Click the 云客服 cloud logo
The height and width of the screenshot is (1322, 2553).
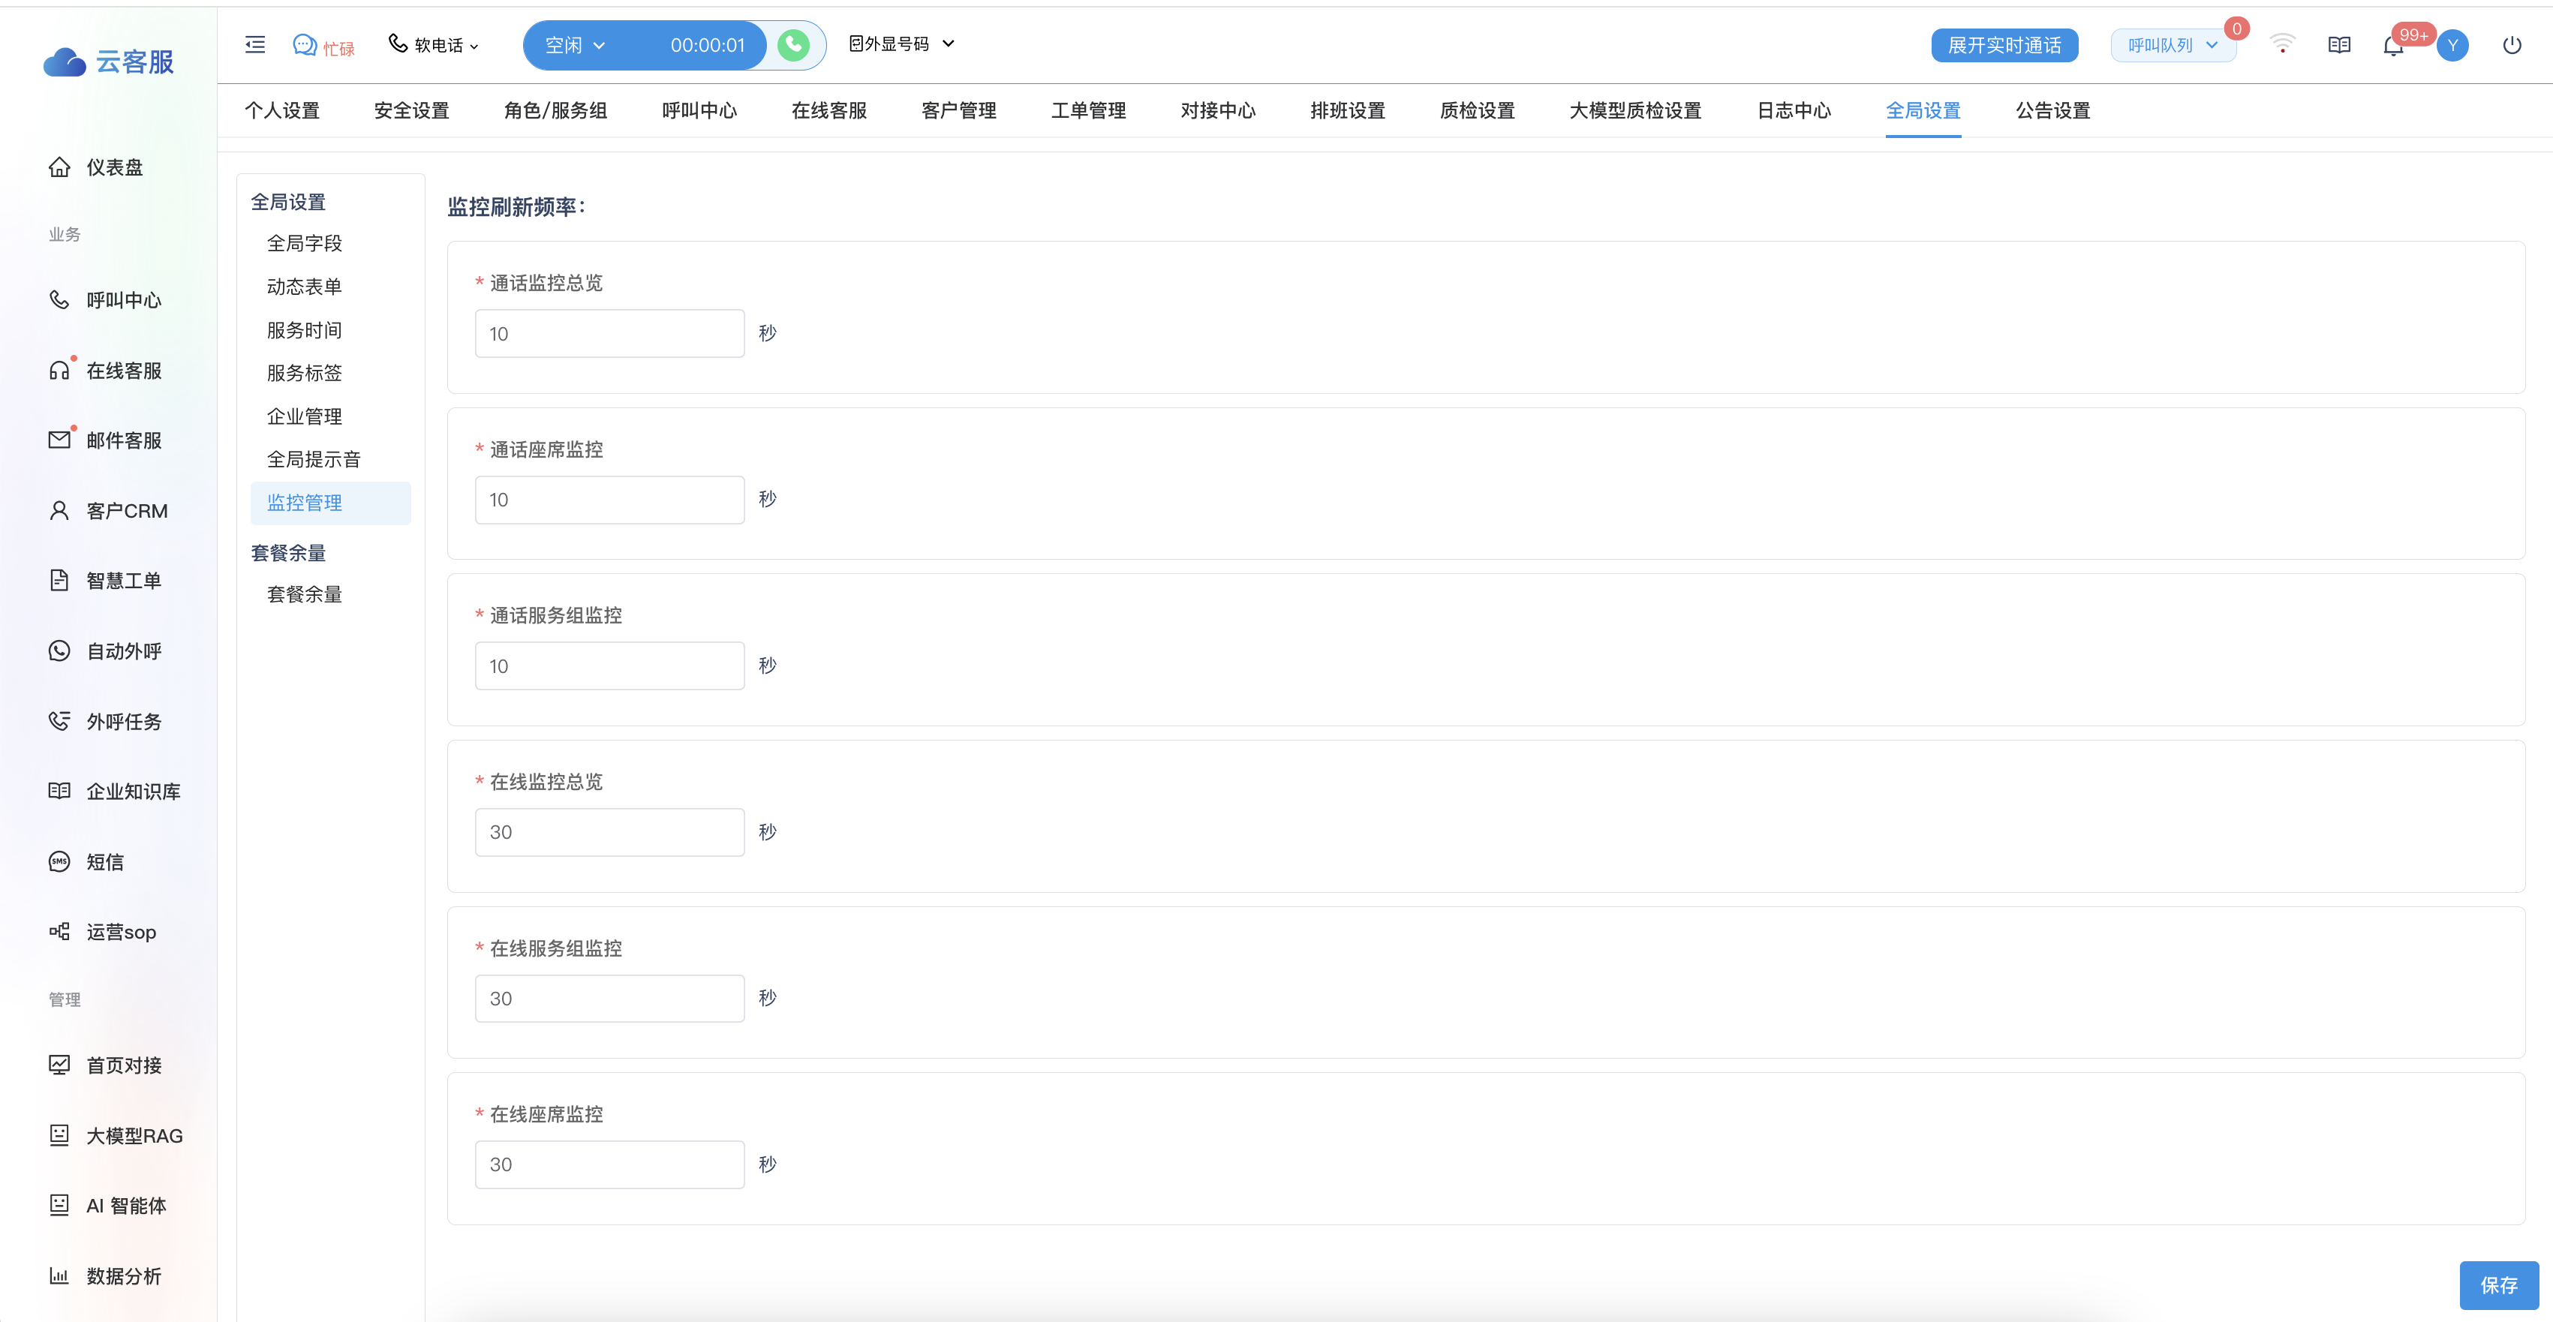pyautogui.click(x=109, y=62)
